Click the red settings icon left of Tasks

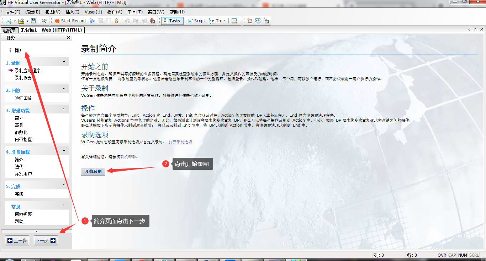click(152, 21)
